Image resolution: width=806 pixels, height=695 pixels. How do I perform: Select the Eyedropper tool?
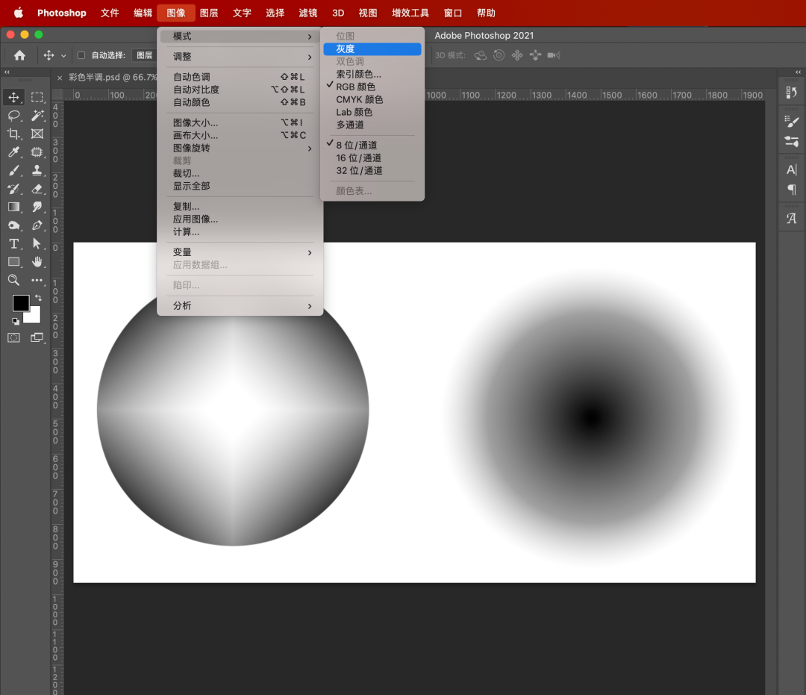[x=13, y=152]
